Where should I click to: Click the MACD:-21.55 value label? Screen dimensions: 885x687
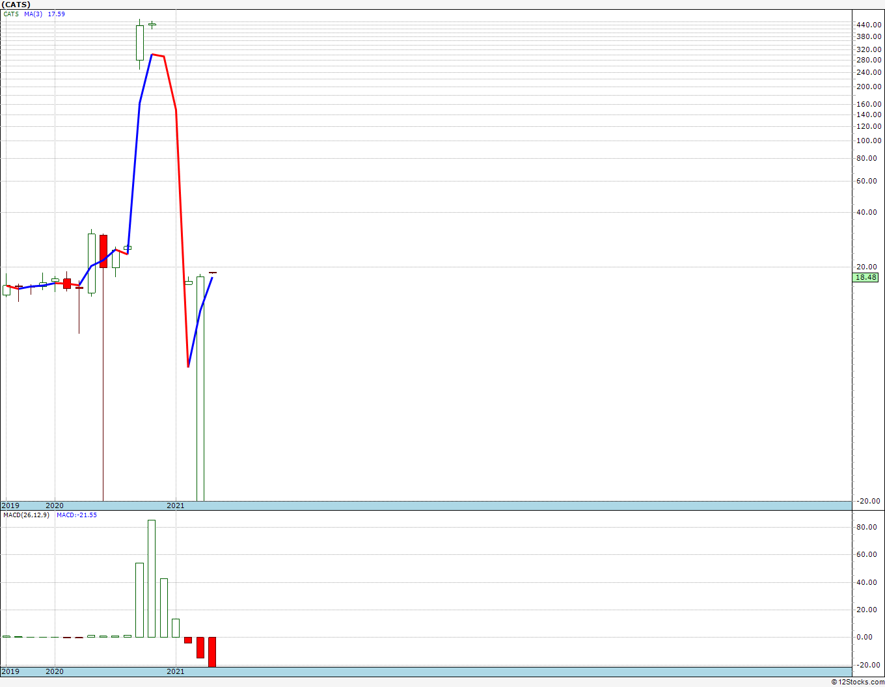pos(77,515)
